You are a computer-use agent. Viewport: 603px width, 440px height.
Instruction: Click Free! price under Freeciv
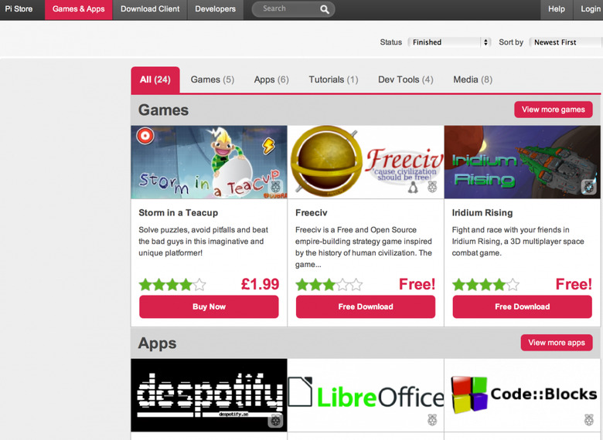point(417,285)
